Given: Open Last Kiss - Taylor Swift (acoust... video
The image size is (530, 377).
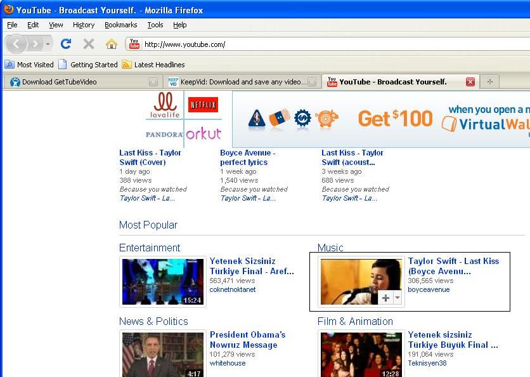Looking at the screenshot, I should point(352,157).
